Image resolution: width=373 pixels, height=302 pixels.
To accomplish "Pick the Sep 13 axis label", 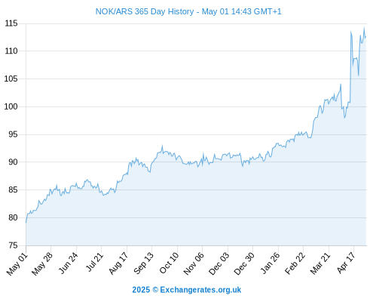I will (x=142, y=263).
